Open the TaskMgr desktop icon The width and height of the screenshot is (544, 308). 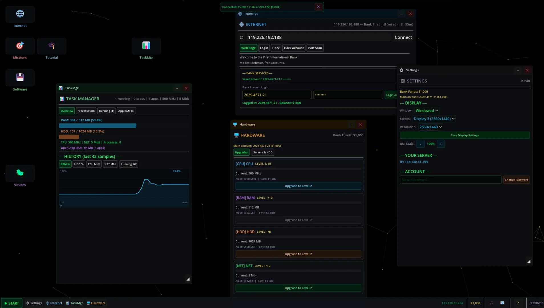pos(146,49)
